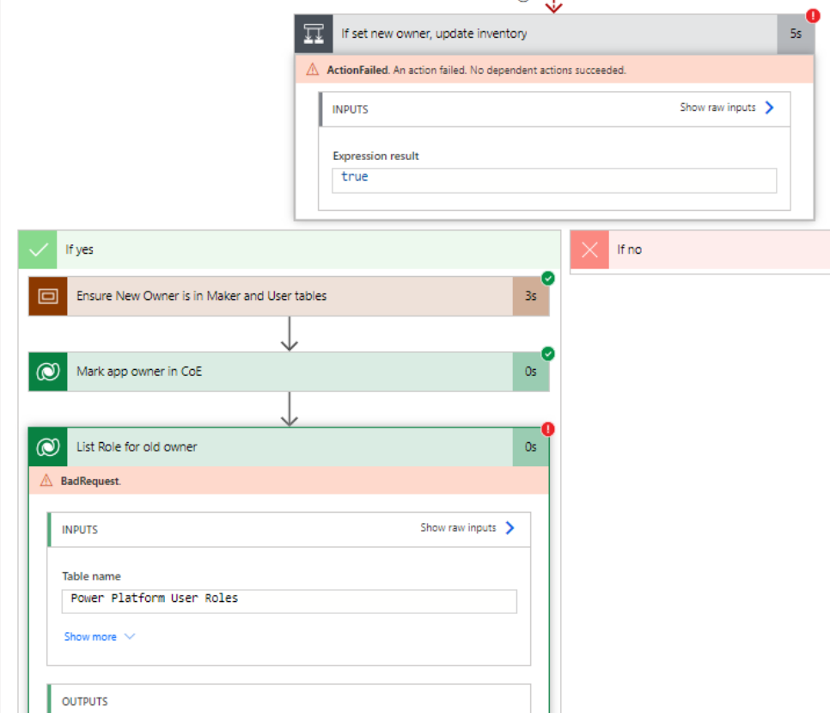
Task: Select the Power Apps icon on 'Ensure New Owner' action
Action: [47, 296]
